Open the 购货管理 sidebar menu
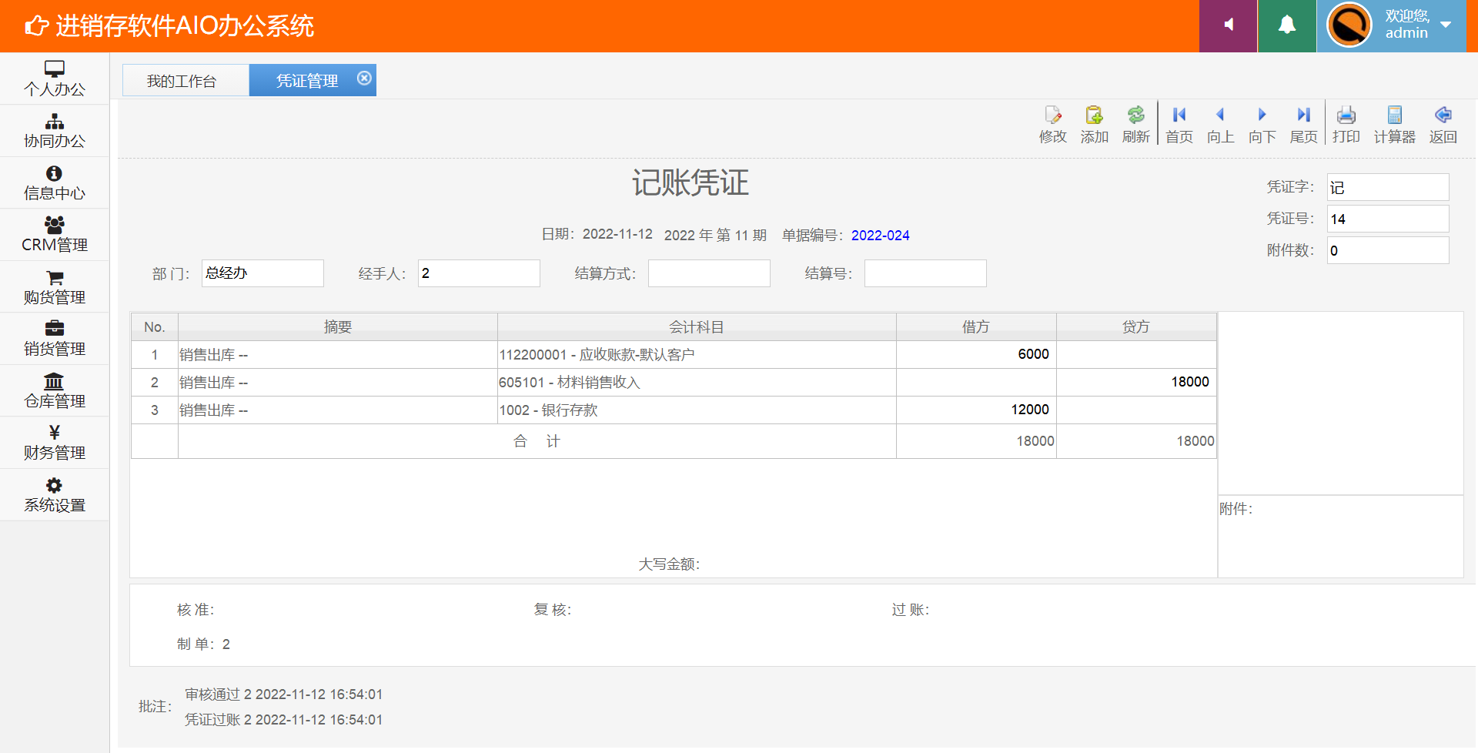 54,287
